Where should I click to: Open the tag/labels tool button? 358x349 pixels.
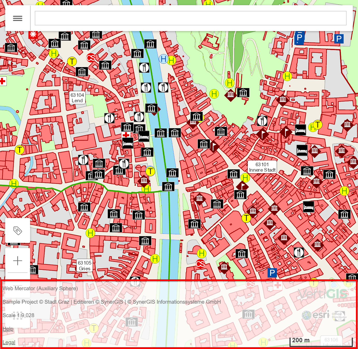coord(18,230)
